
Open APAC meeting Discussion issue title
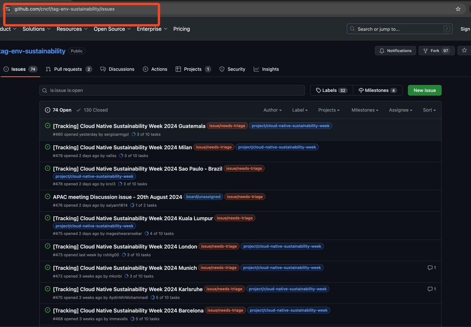pos(118,197)
